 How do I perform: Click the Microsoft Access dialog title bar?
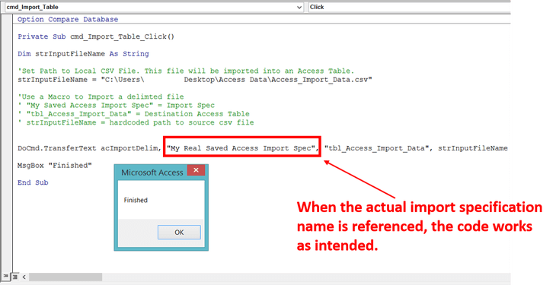pos(152,173)
